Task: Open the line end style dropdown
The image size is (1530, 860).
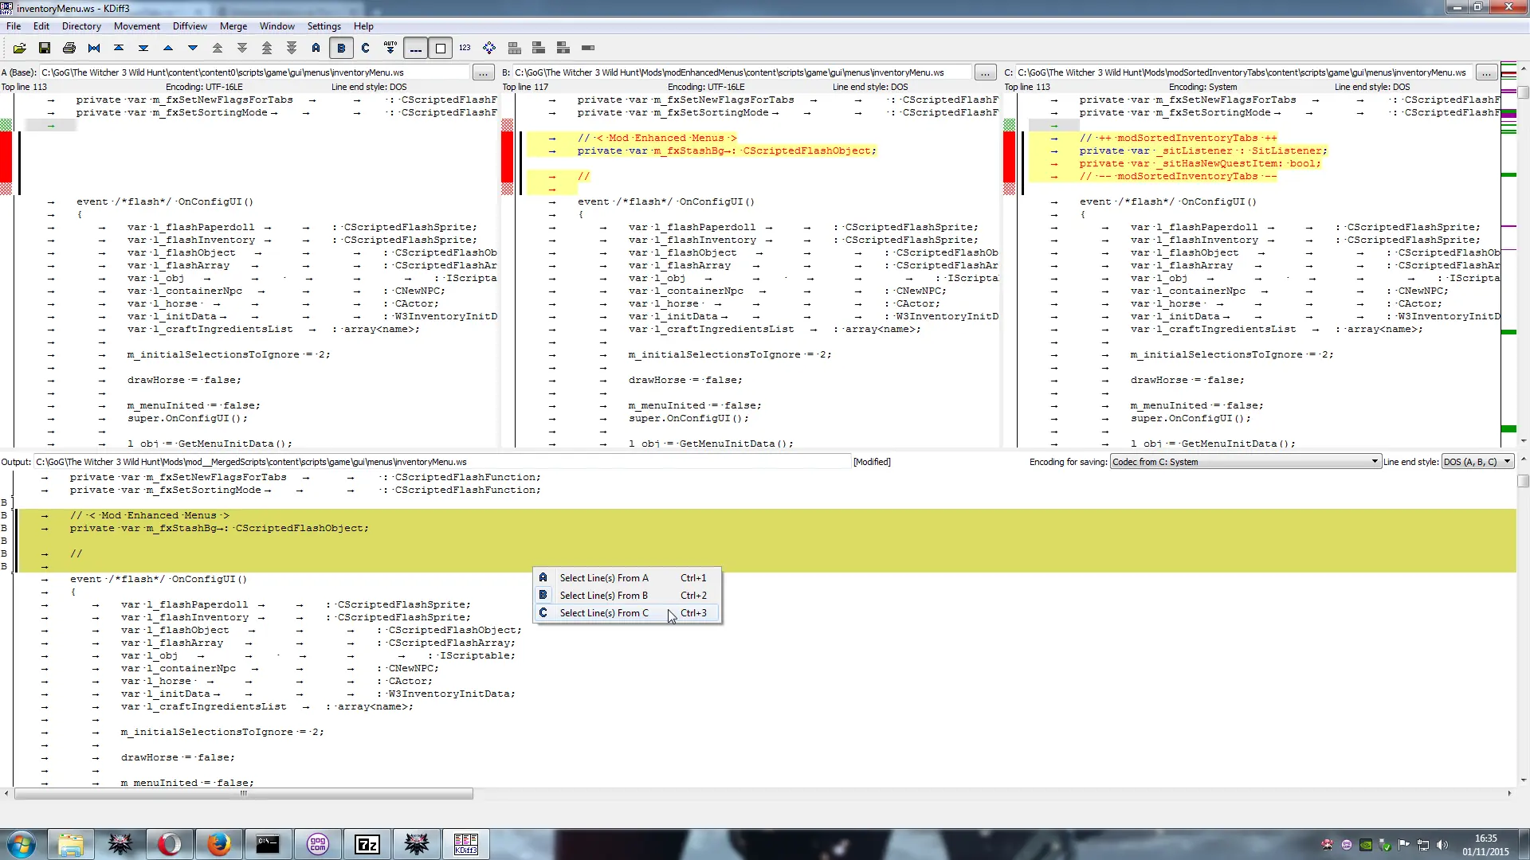Action: pos(1477,462)
